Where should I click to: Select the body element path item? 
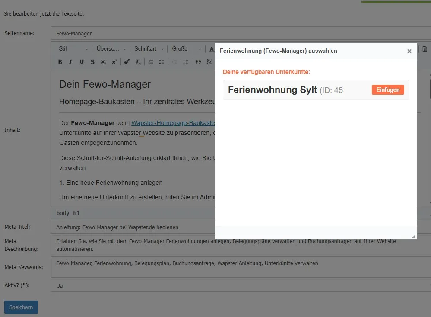pos(63,213)
